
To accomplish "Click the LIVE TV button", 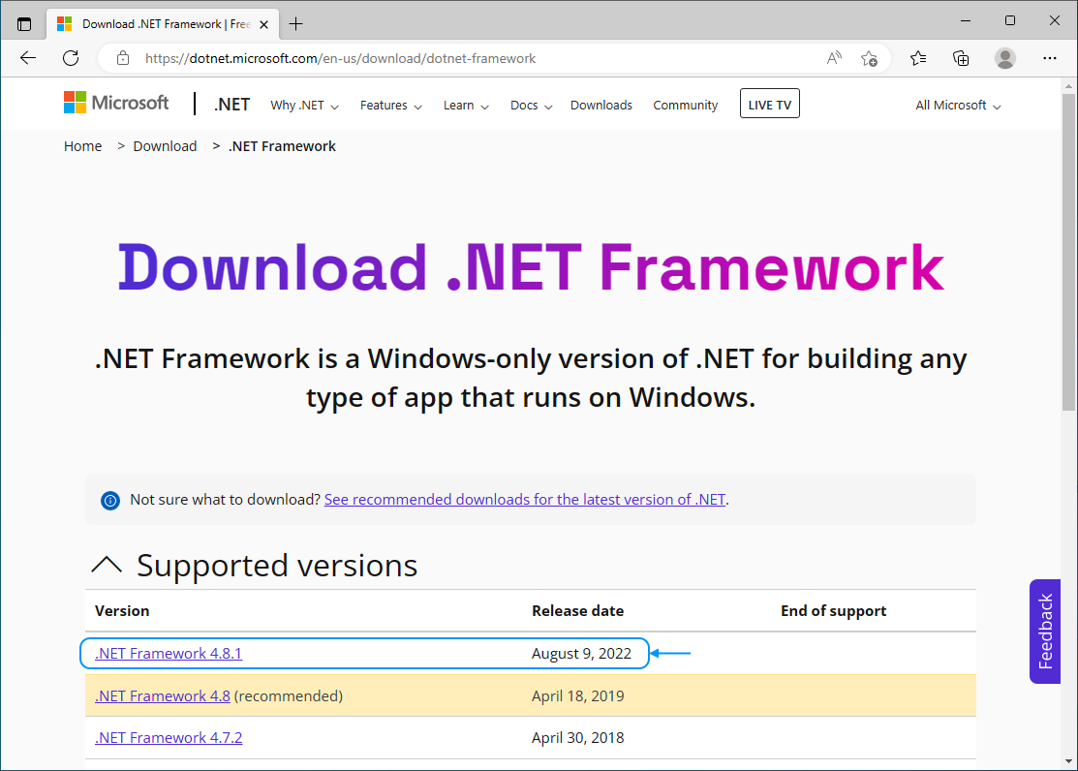I will (x=769, y=104).
